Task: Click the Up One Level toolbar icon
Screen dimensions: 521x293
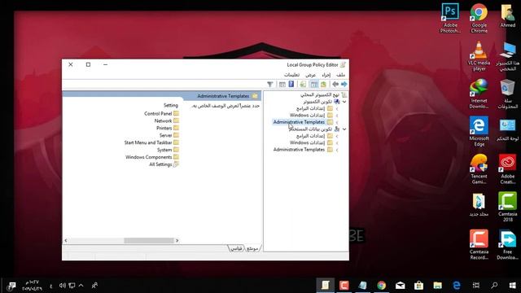Action: [x=323, y=85]
